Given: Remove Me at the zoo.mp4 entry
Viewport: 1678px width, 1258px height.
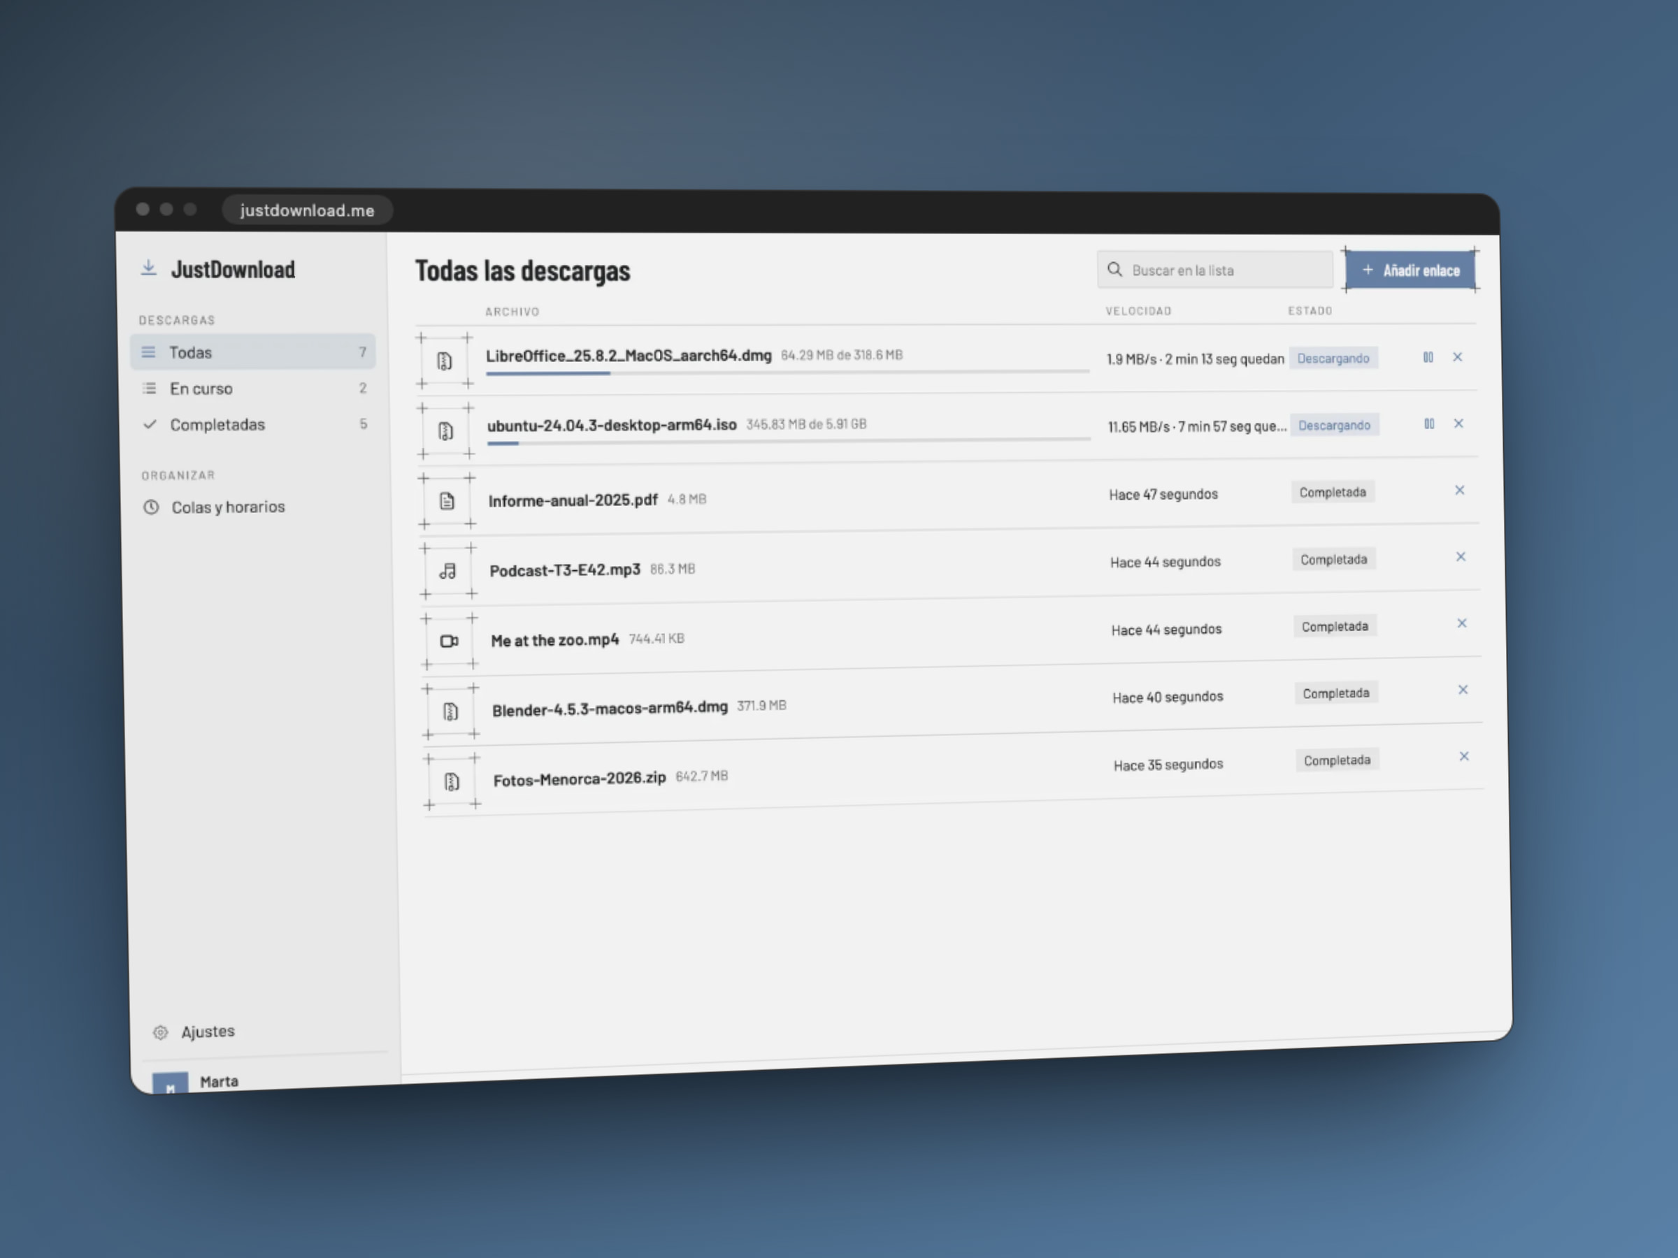Looking at the screenshot, I should [1462, 623].
